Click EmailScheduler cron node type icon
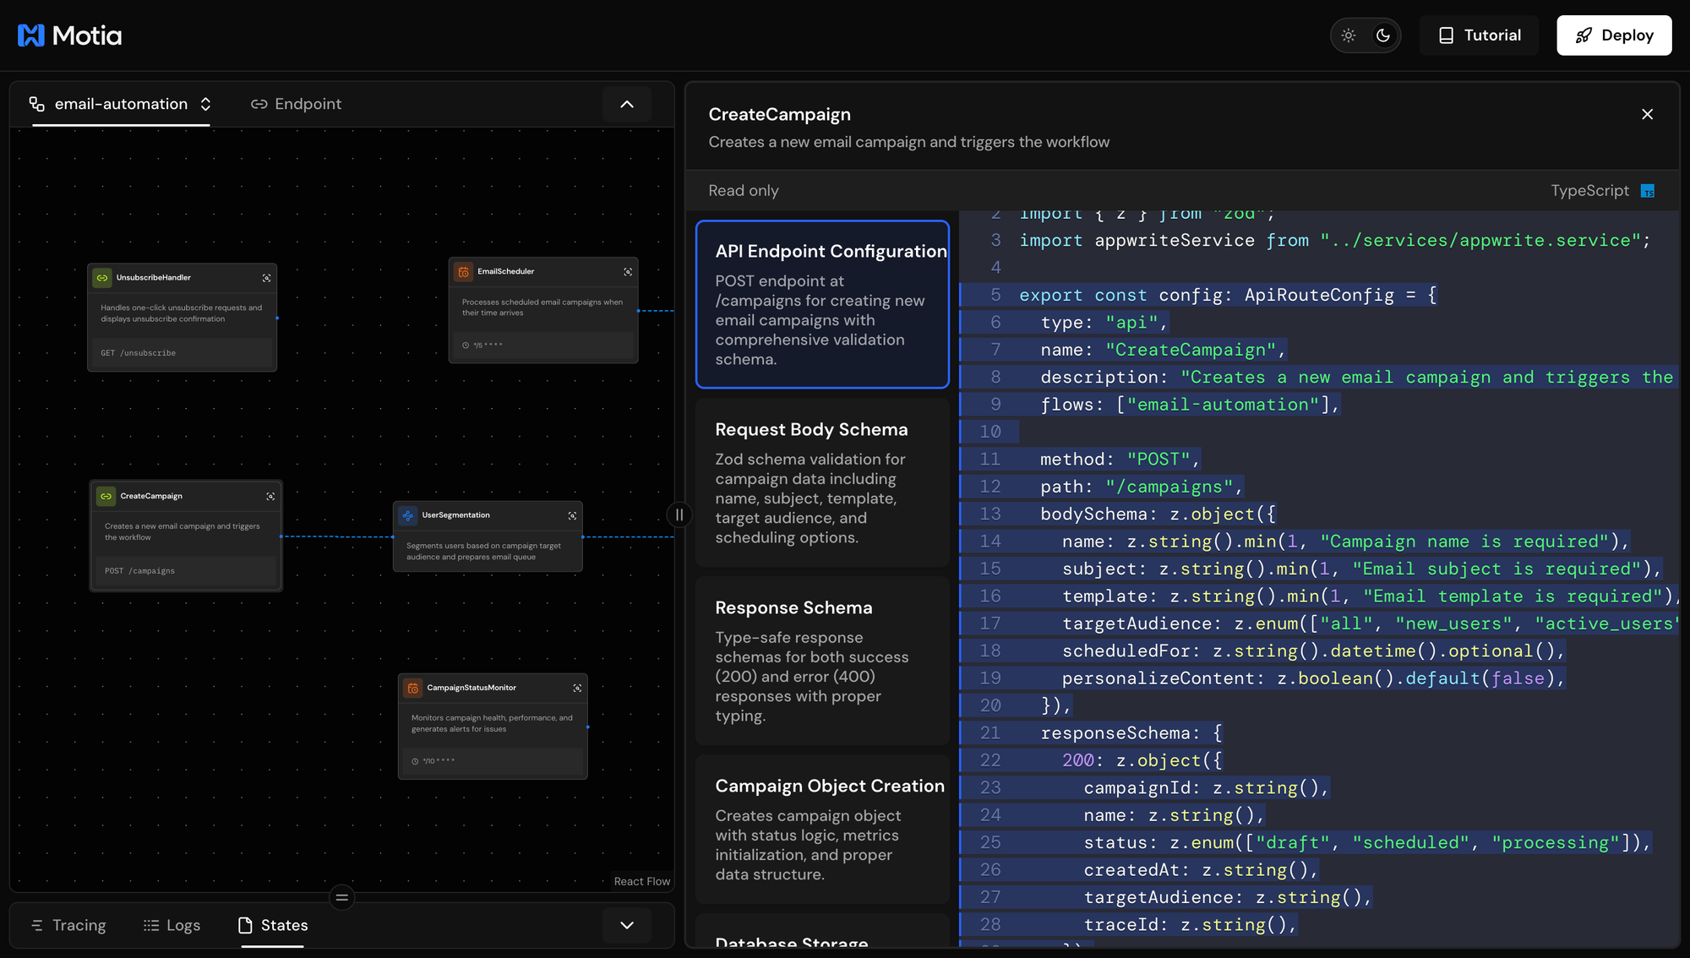 [x=464, y=272]
